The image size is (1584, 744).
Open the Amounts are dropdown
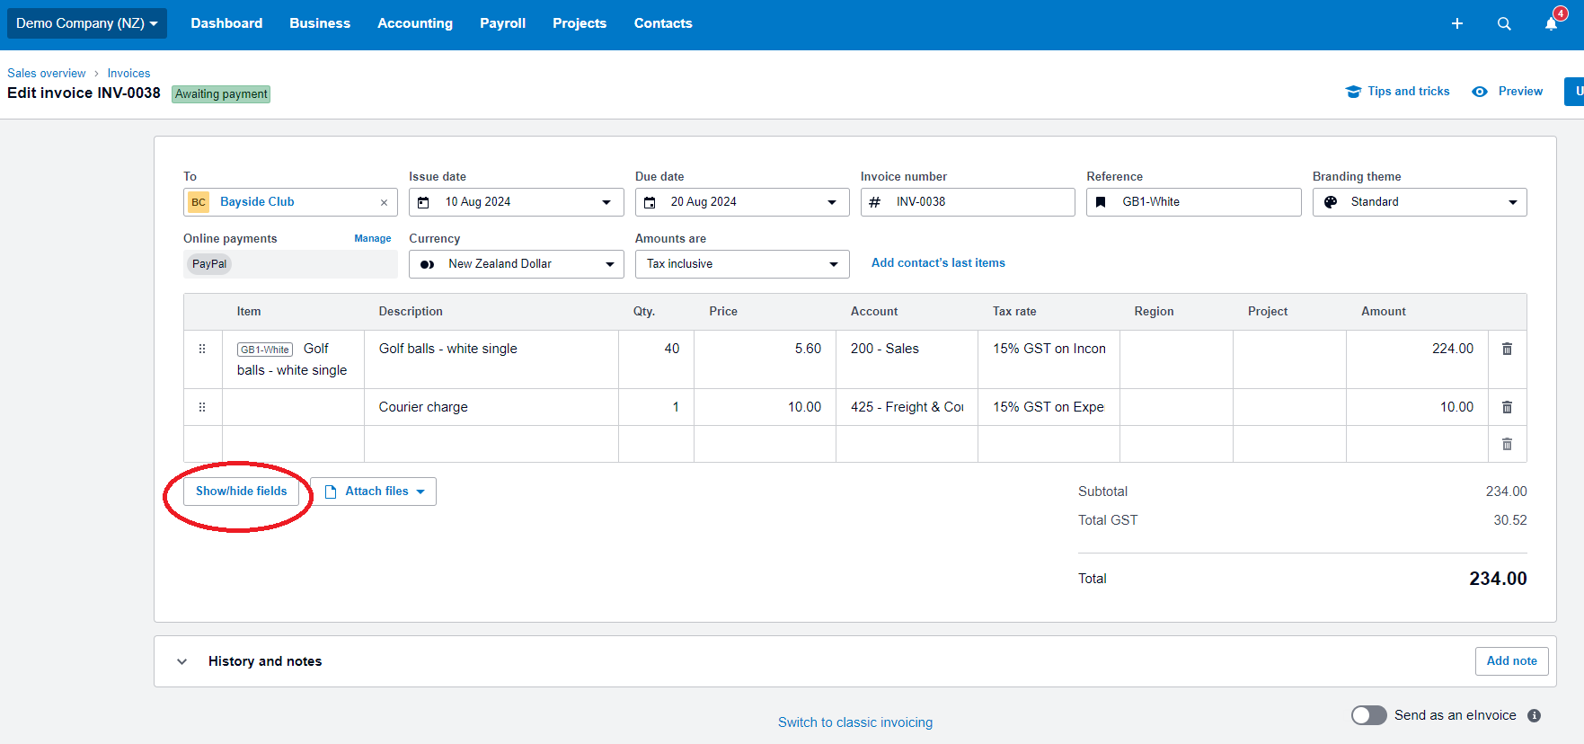coord(832,264)
